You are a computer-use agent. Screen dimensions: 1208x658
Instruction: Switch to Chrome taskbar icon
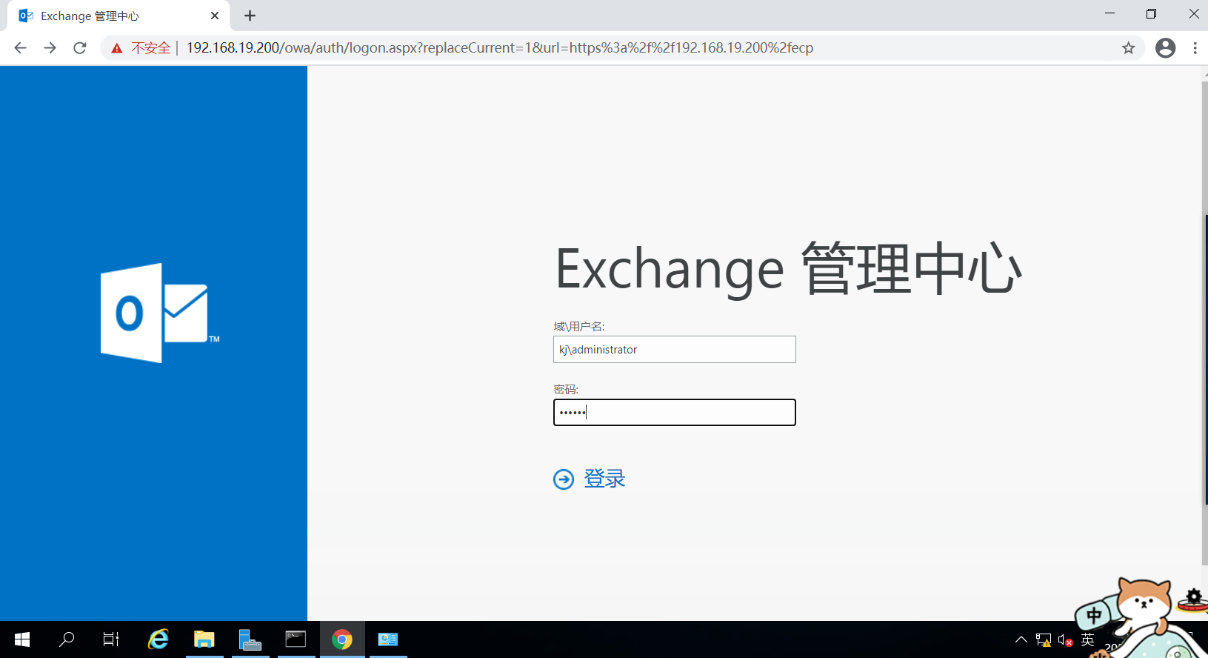point(342,639)
